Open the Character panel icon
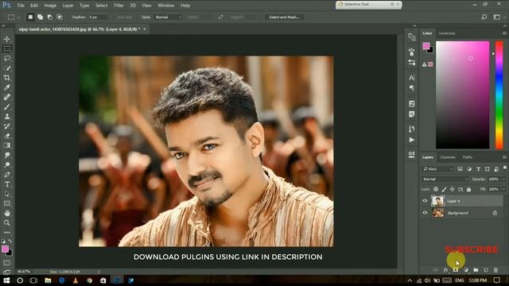This screenshot has width=509, height=286. pyautogui.click(x=412, y=78)
